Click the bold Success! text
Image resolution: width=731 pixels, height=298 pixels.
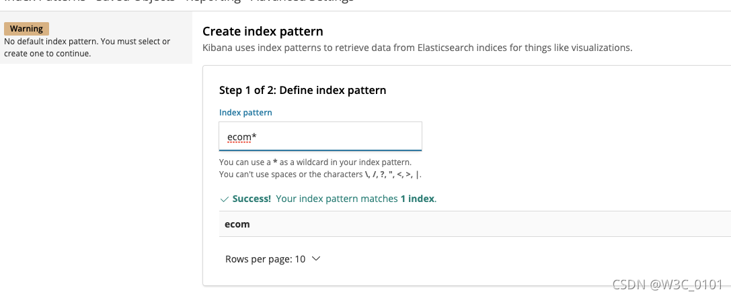pos(252,199)
